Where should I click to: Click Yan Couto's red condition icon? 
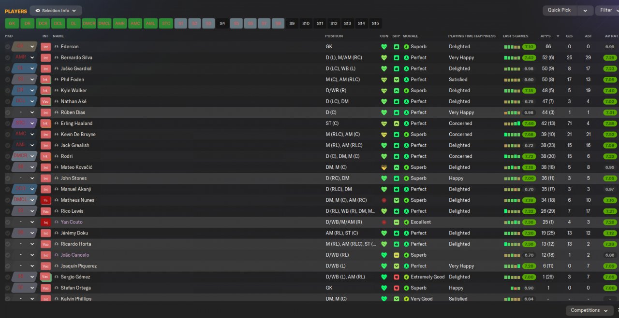coord(384,222)
